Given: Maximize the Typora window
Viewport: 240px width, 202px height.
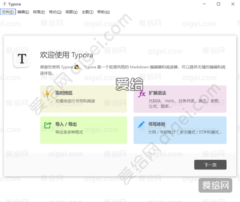Looking at the screenshot, I should click(x=219, y=4).
